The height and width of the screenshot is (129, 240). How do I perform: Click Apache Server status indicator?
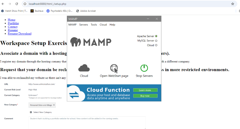click(156, 36)
